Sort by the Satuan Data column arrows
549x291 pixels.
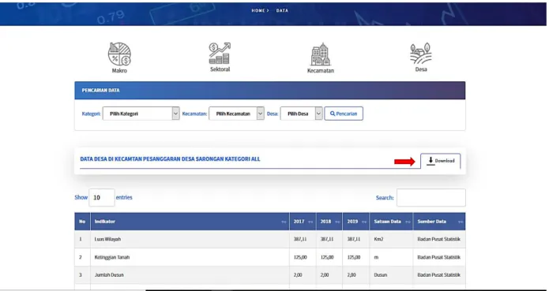[408, 222]
